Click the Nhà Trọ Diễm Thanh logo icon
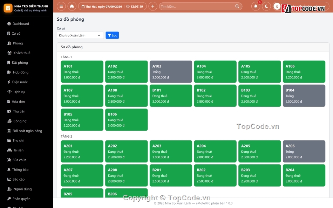The height and width of the screenshot is (208, 333). [8, 8]
